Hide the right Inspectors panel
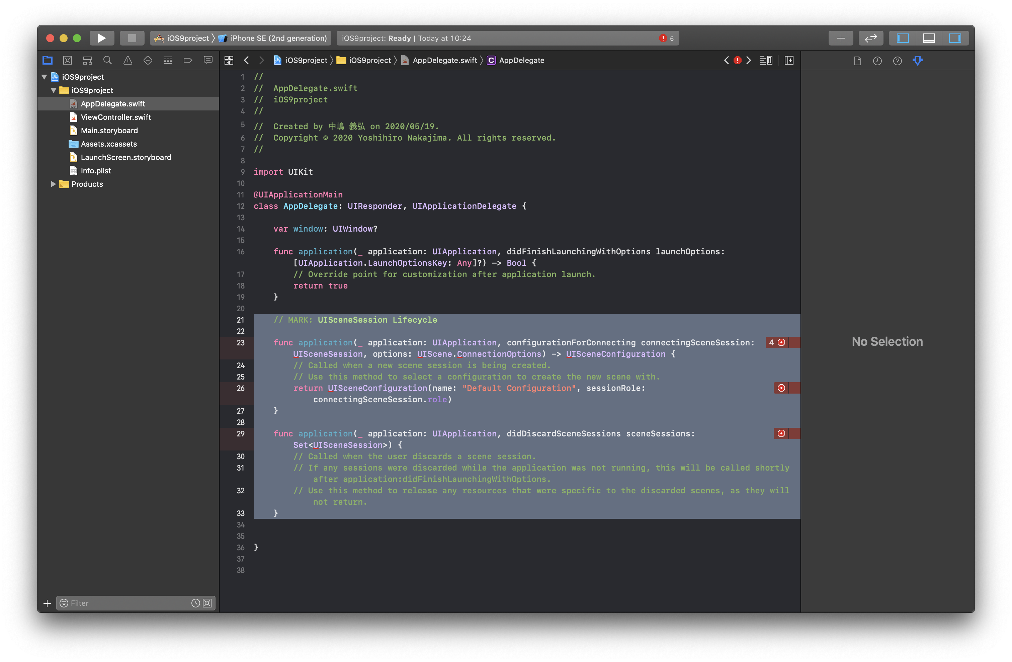Image resolution: width=1012 pixels, height=662 pixels. (x=955, y=38)
